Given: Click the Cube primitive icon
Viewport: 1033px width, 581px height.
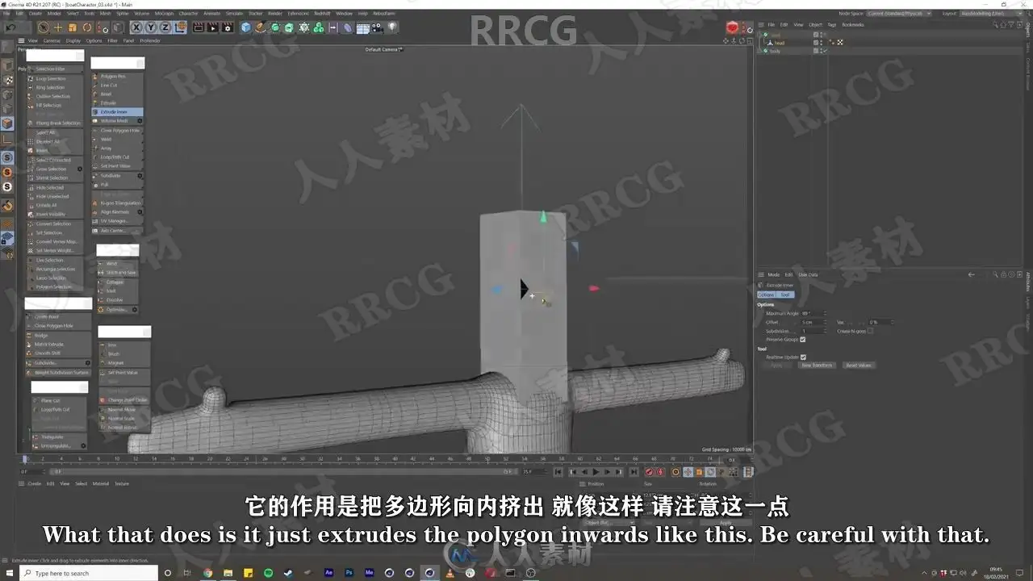Looking at the screenshot, I should [x=246, y=27].
